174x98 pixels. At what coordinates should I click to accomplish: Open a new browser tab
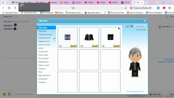146,2
